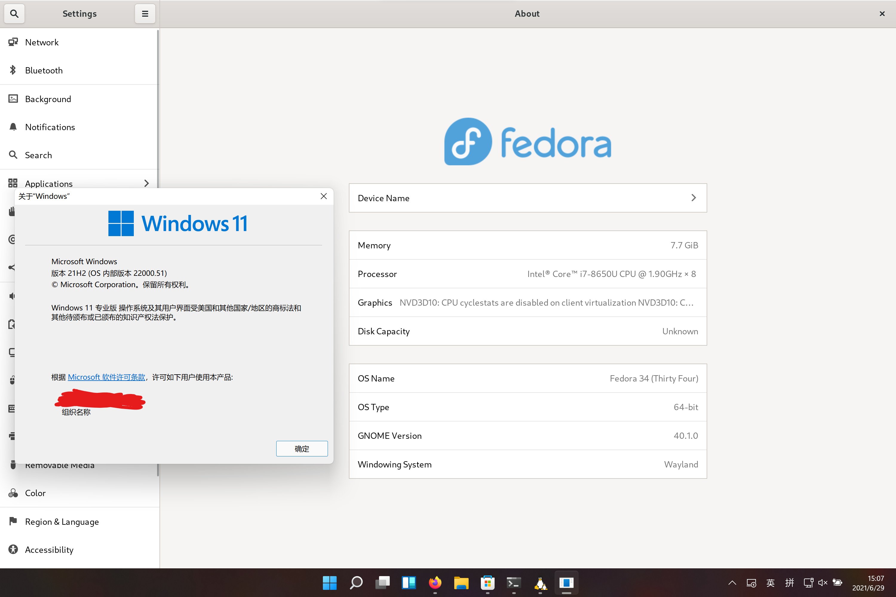Open Task View on taskbar
The image size is (896, 597).
382,583
